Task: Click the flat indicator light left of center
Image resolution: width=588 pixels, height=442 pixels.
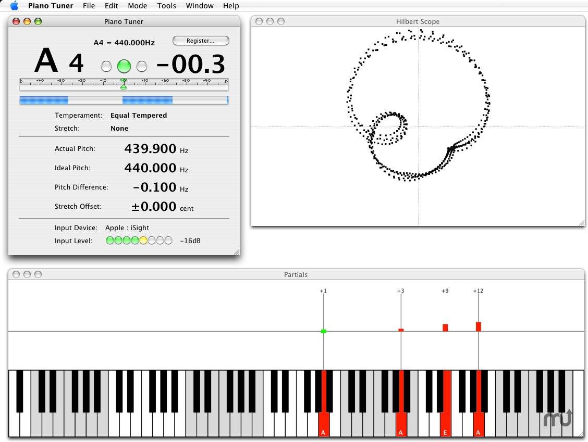Action: click(x=106, y=67)
